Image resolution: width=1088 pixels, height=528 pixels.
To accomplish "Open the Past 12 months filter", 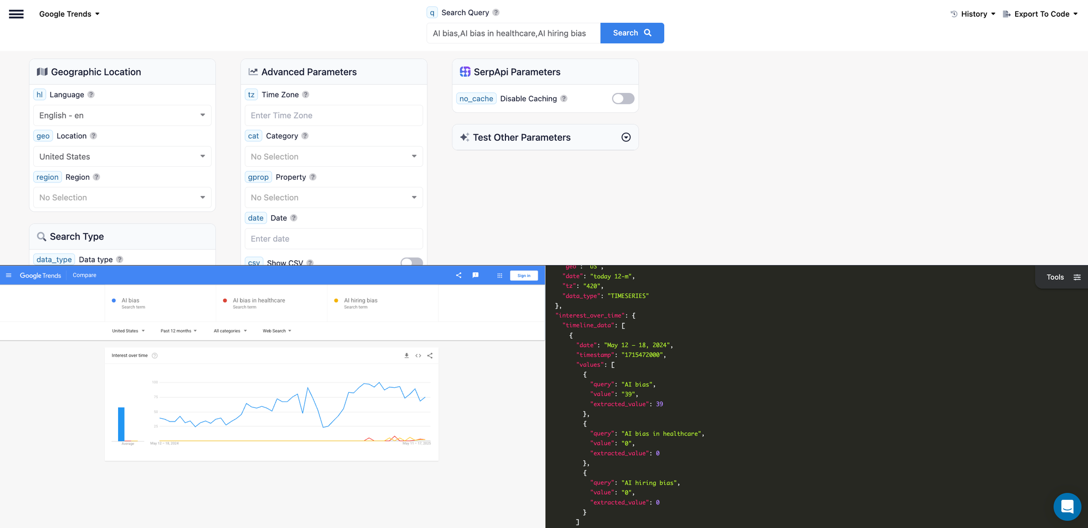I will 178,331.
